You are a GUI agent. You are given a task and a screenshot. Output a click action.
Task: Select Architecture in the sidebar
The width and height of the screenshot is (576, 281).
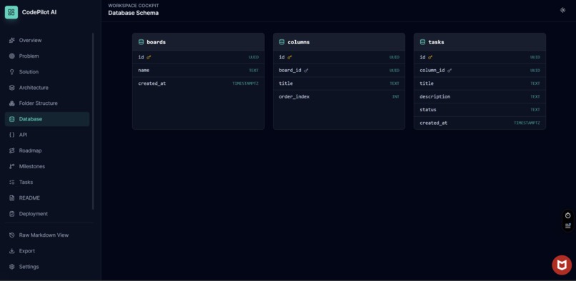tap(47, 88)
